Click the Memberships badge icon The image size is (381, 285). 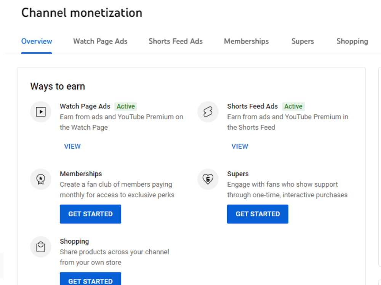click(x=41, y=179)
